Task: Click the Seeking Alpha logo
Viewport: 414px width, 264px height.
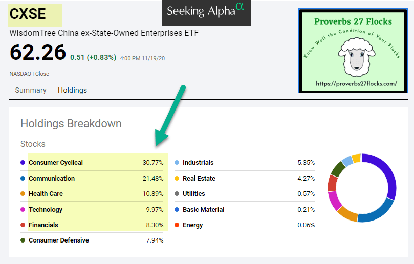Action: (206, 12)
